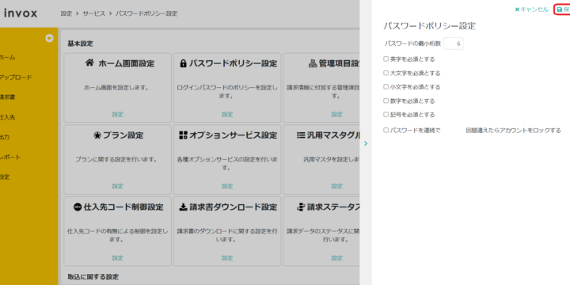Click 設定 link under 請求ステータス card
This screenshot has height=285, width=570.
coord(336,258)
